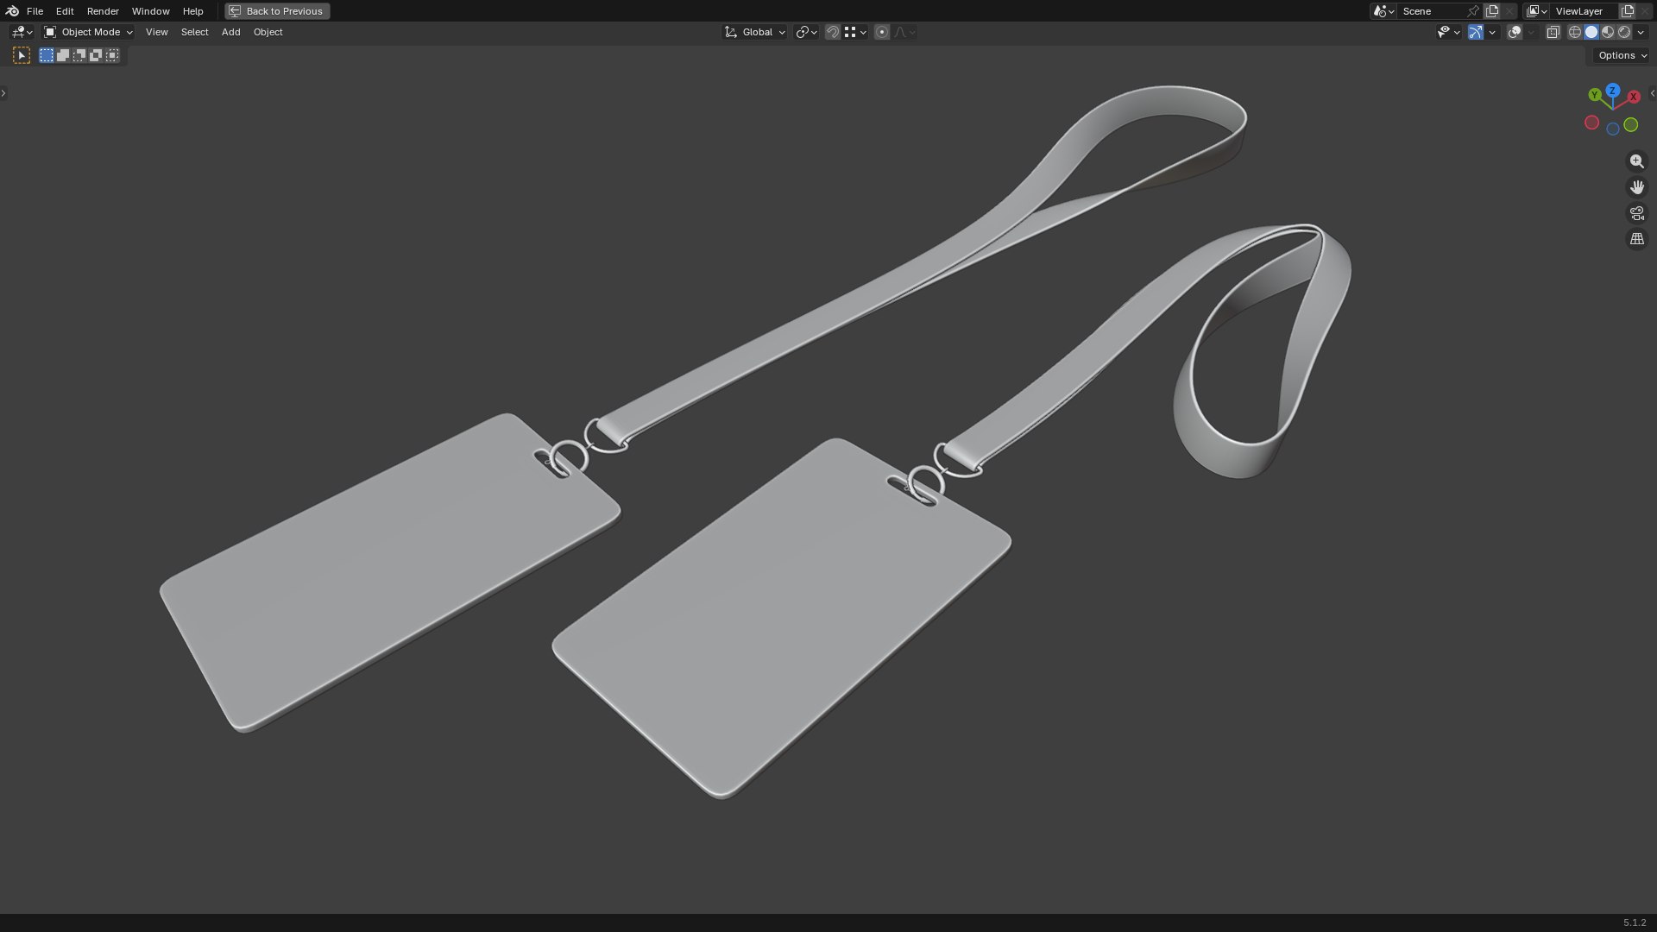Switch perspective/orthographic with the grid icon
1657x932 pixels.
coord(1637,239)
